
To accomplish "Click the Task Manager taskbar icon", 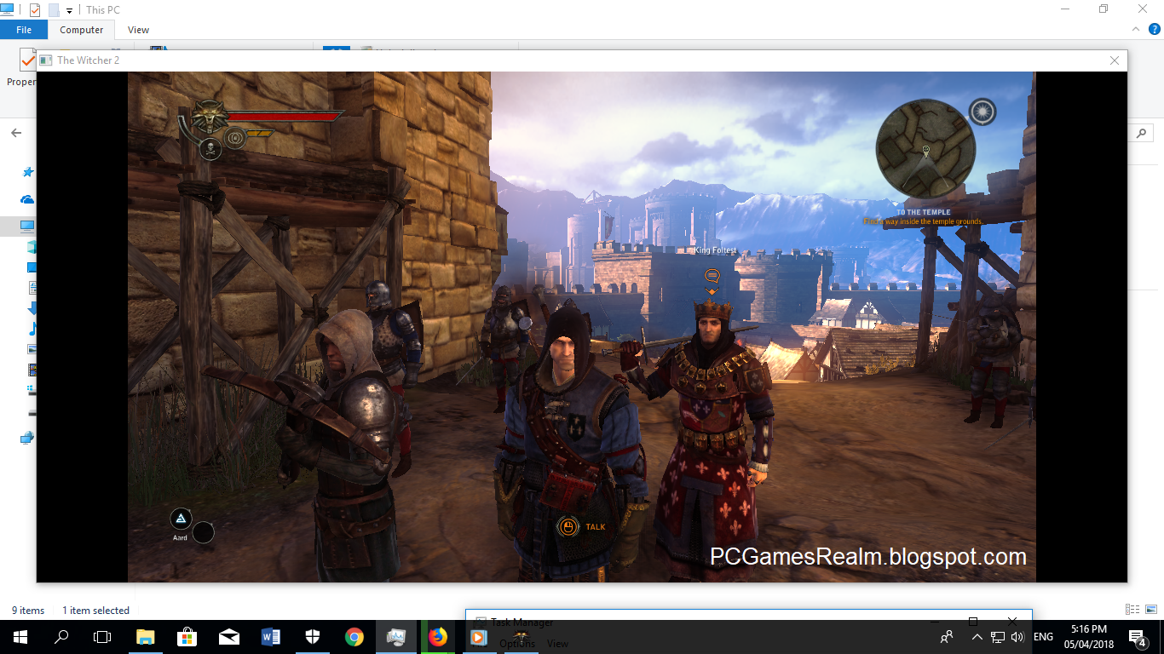I will point(396,637).
